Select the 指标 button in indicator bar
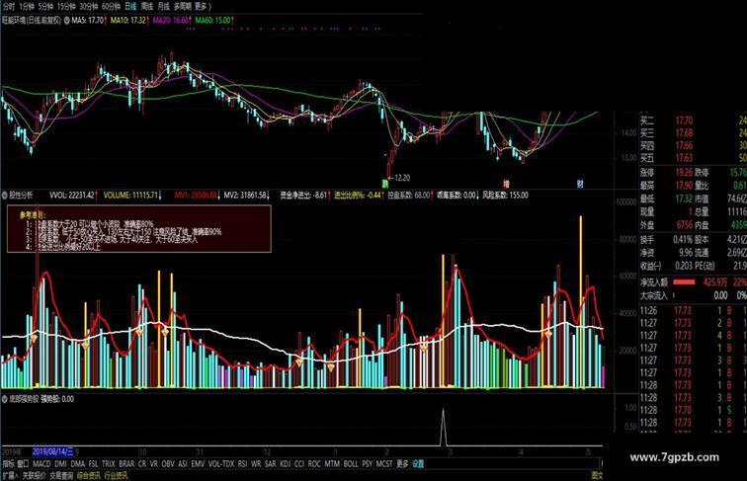747x481 pixels. click(x=9, y=463)
